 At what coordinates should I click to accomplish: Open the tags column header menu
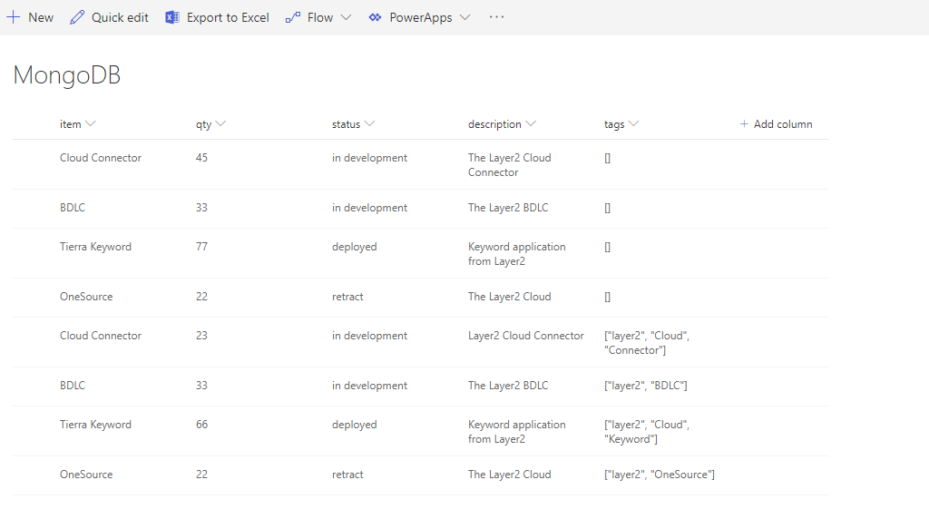(x=633, y=124)
